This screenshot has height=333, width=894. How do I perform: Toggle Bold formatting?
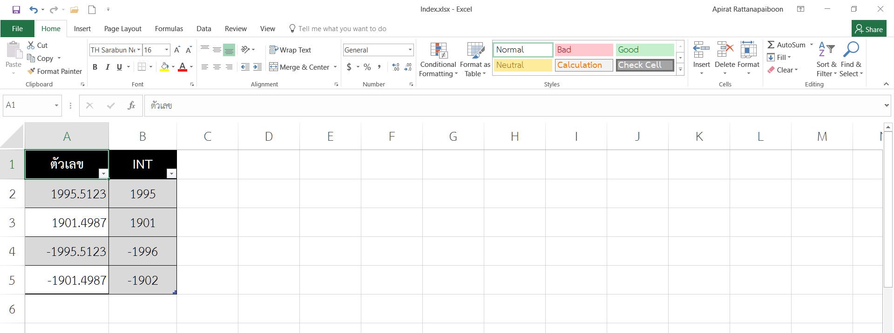(x=95, y=67)
